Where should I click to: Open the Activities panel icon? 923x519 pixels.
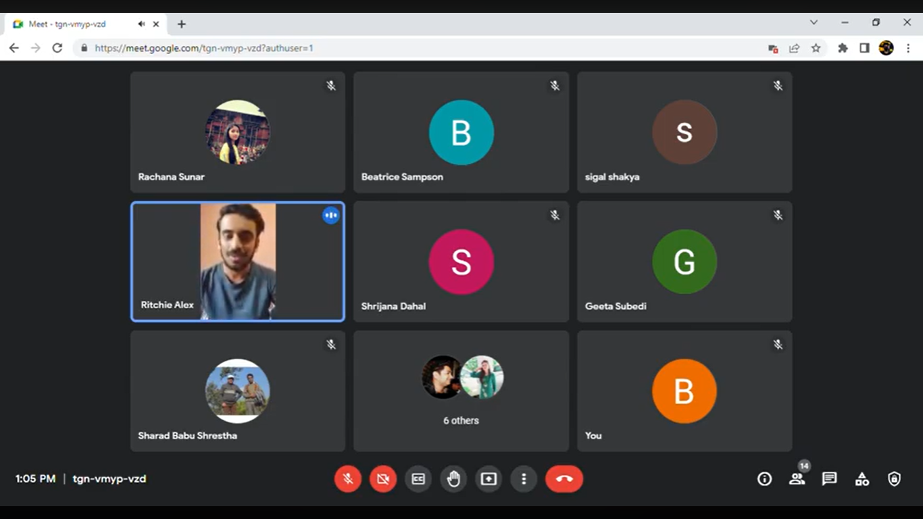[862, 479]
